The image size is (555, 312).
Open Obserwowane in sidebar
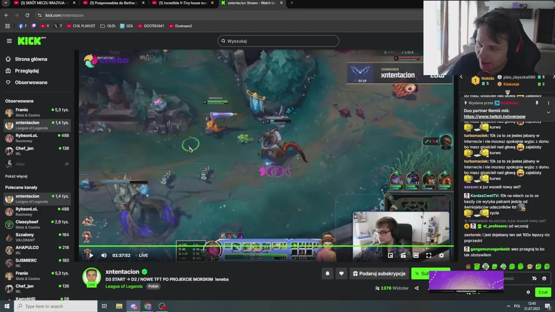tap(26, 82)
